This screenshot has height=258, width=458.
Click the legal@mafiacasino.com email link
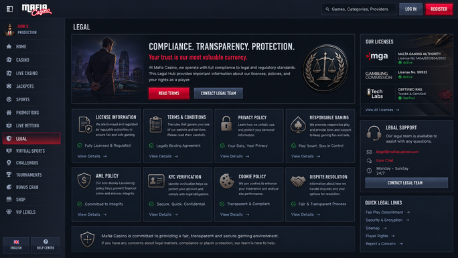coord(397,151)
